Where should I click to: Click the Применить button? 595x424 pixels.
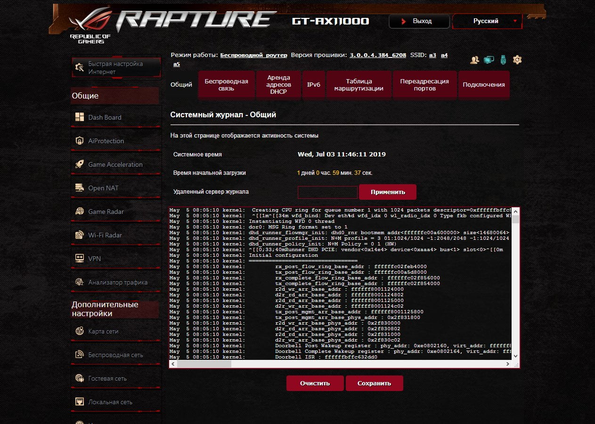[x=388, y=192]
